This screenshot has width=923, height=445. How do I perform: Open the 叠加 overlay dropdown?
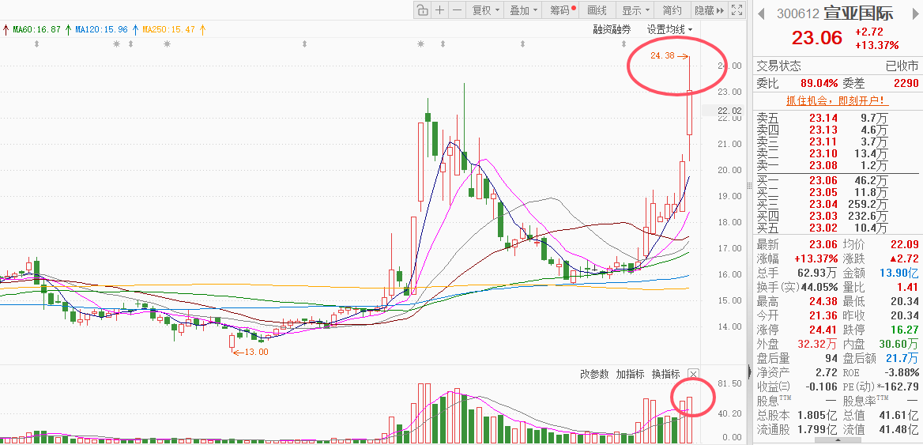tap(524, 10)
